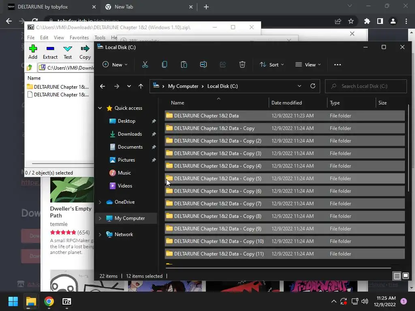The image size is (415, 311).
Task: Collapse the Quick access tree
Action: point(100,108)
